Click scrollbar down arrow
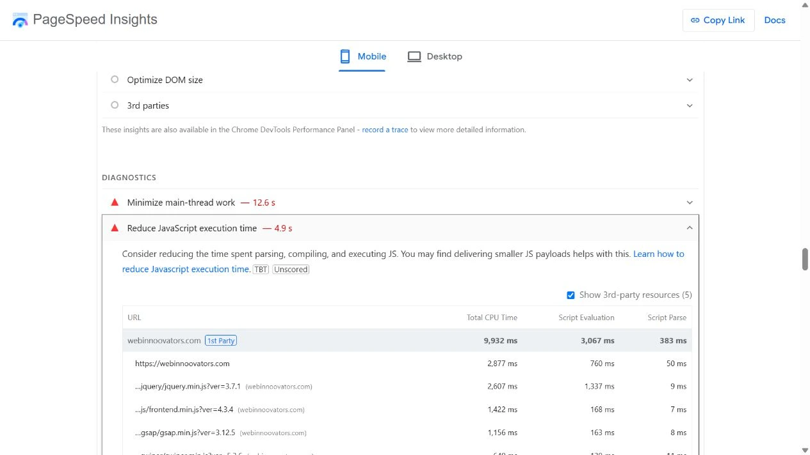Viewport: 810px width, 455px height. (805, 450)
